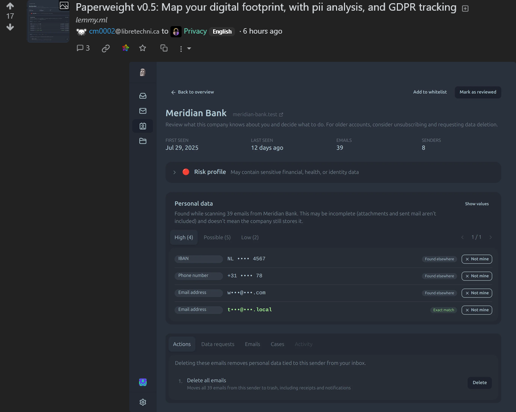Open the Actions tab
The image size is (516, 412).
pyautogui.click(x=182, y=344)
